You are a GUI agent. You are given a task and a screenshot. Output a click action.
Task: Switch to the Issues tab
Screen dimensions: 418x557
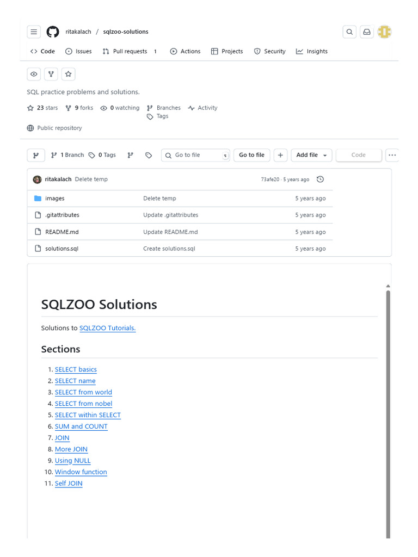pyautogui.click(x=78, y=51)
